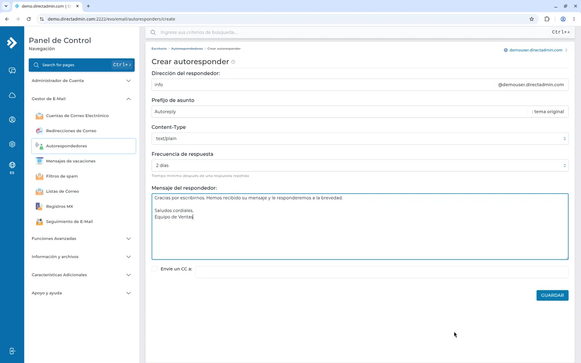
Task: Click the DirectAdmin logo icon
Action: coord(12,43)
